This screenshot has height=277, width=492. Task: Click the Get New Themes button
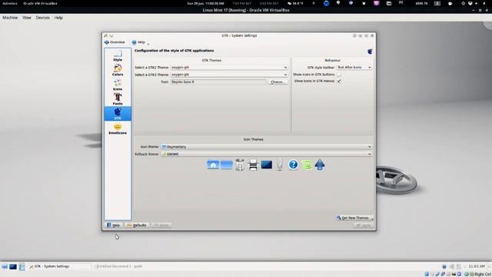click(354, 218)
